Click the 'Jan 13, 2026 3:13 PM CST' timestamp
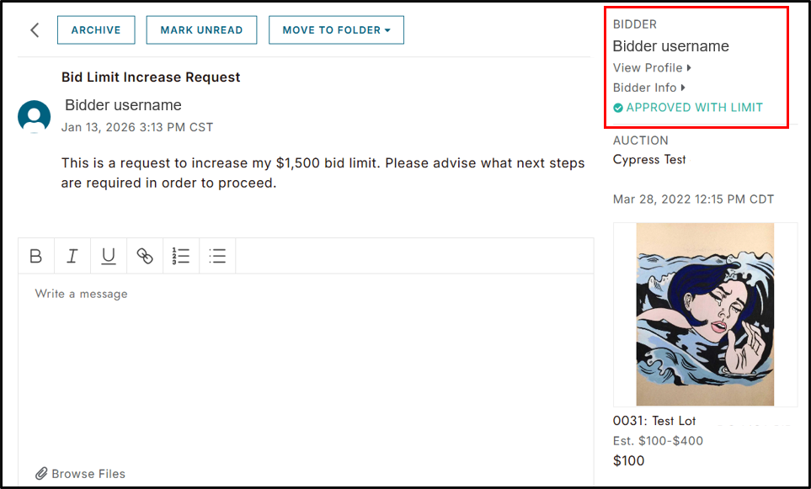The width and height of the screenshot is (811, 489). [137, 127]
